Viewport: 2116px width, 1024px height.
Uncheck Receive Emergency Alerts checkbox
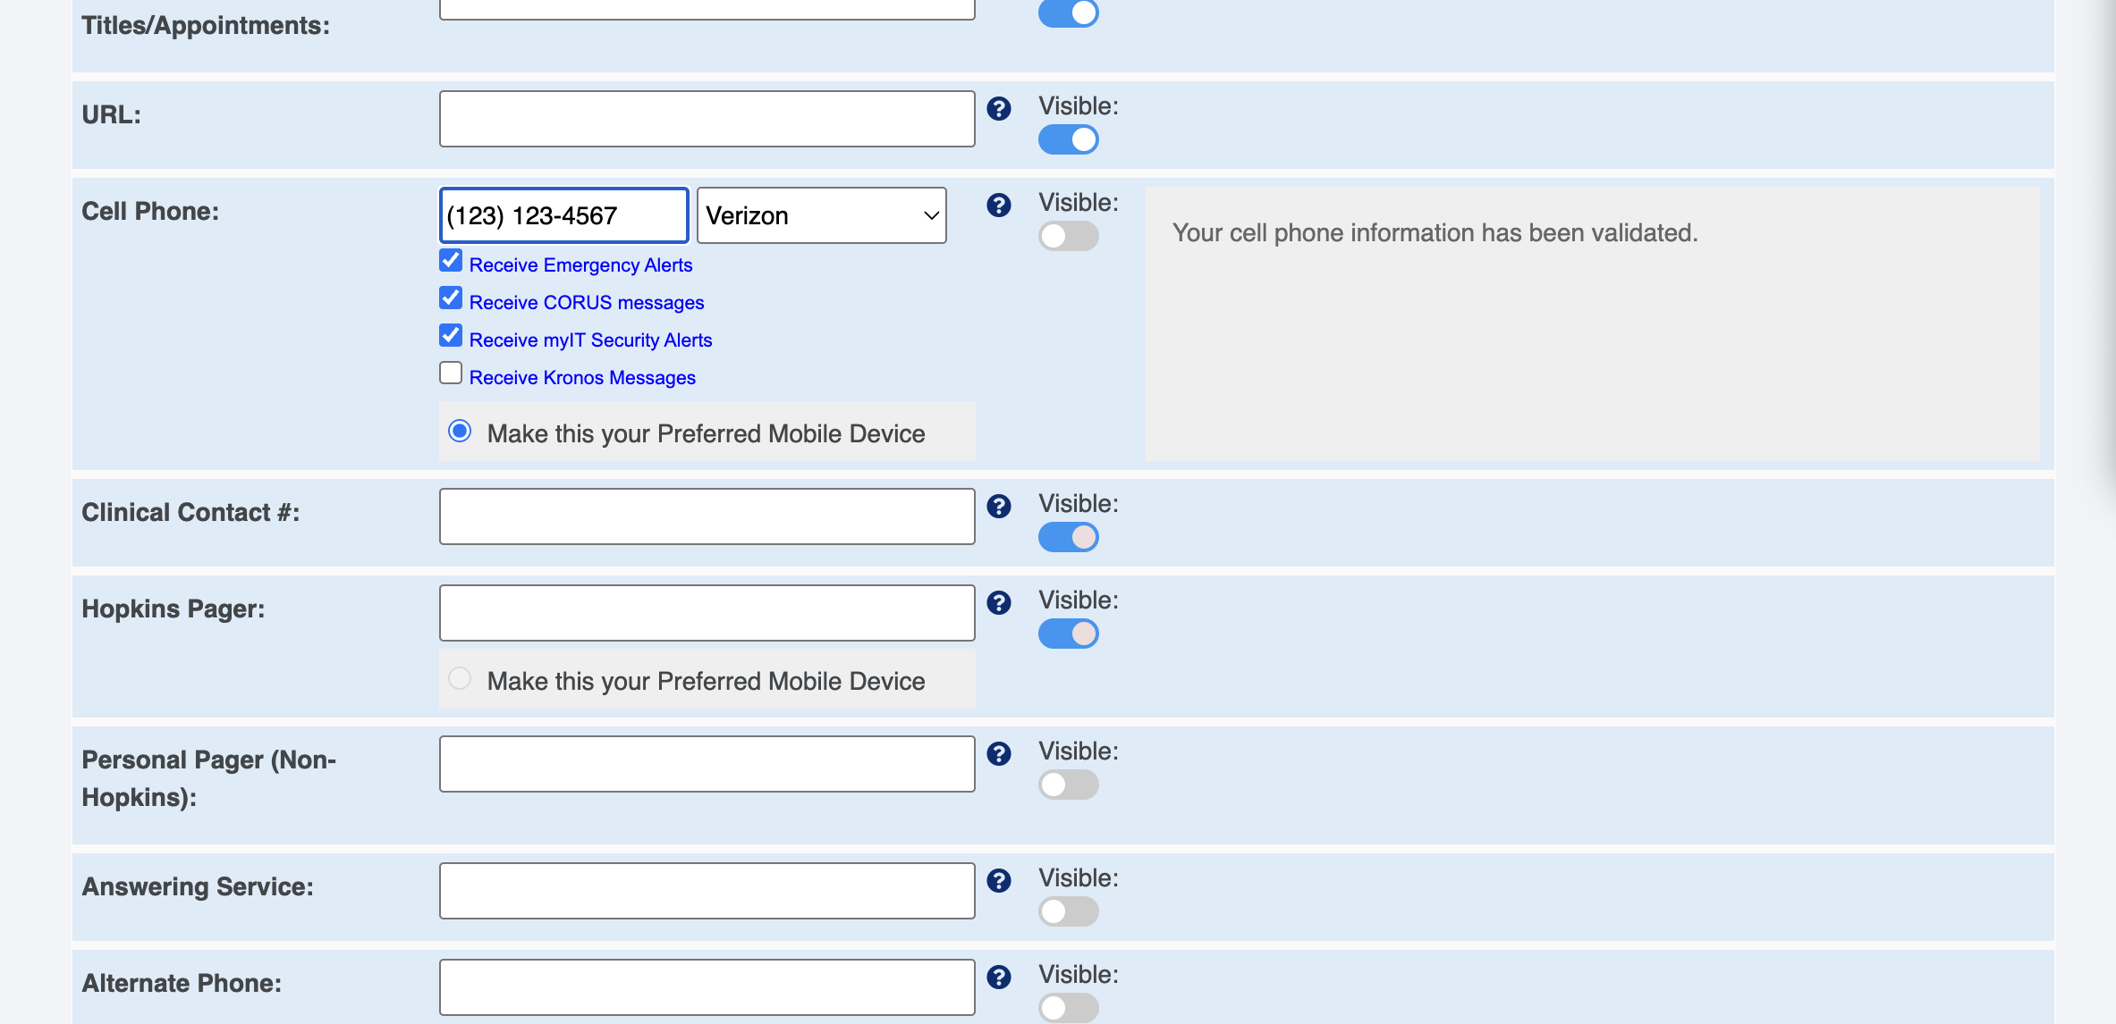451,261
